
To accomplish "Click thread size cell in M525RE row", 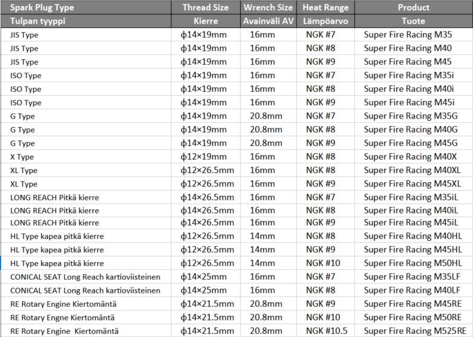I will (206, 331).
